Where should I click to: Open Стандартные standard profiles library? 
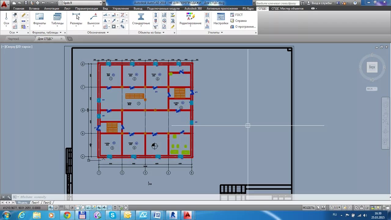(141, 19)
